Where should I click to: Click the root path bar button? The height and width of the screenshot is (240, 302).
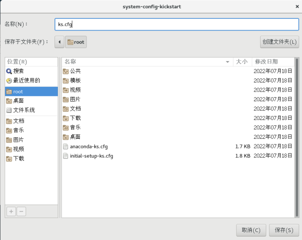tap(76, 42)
